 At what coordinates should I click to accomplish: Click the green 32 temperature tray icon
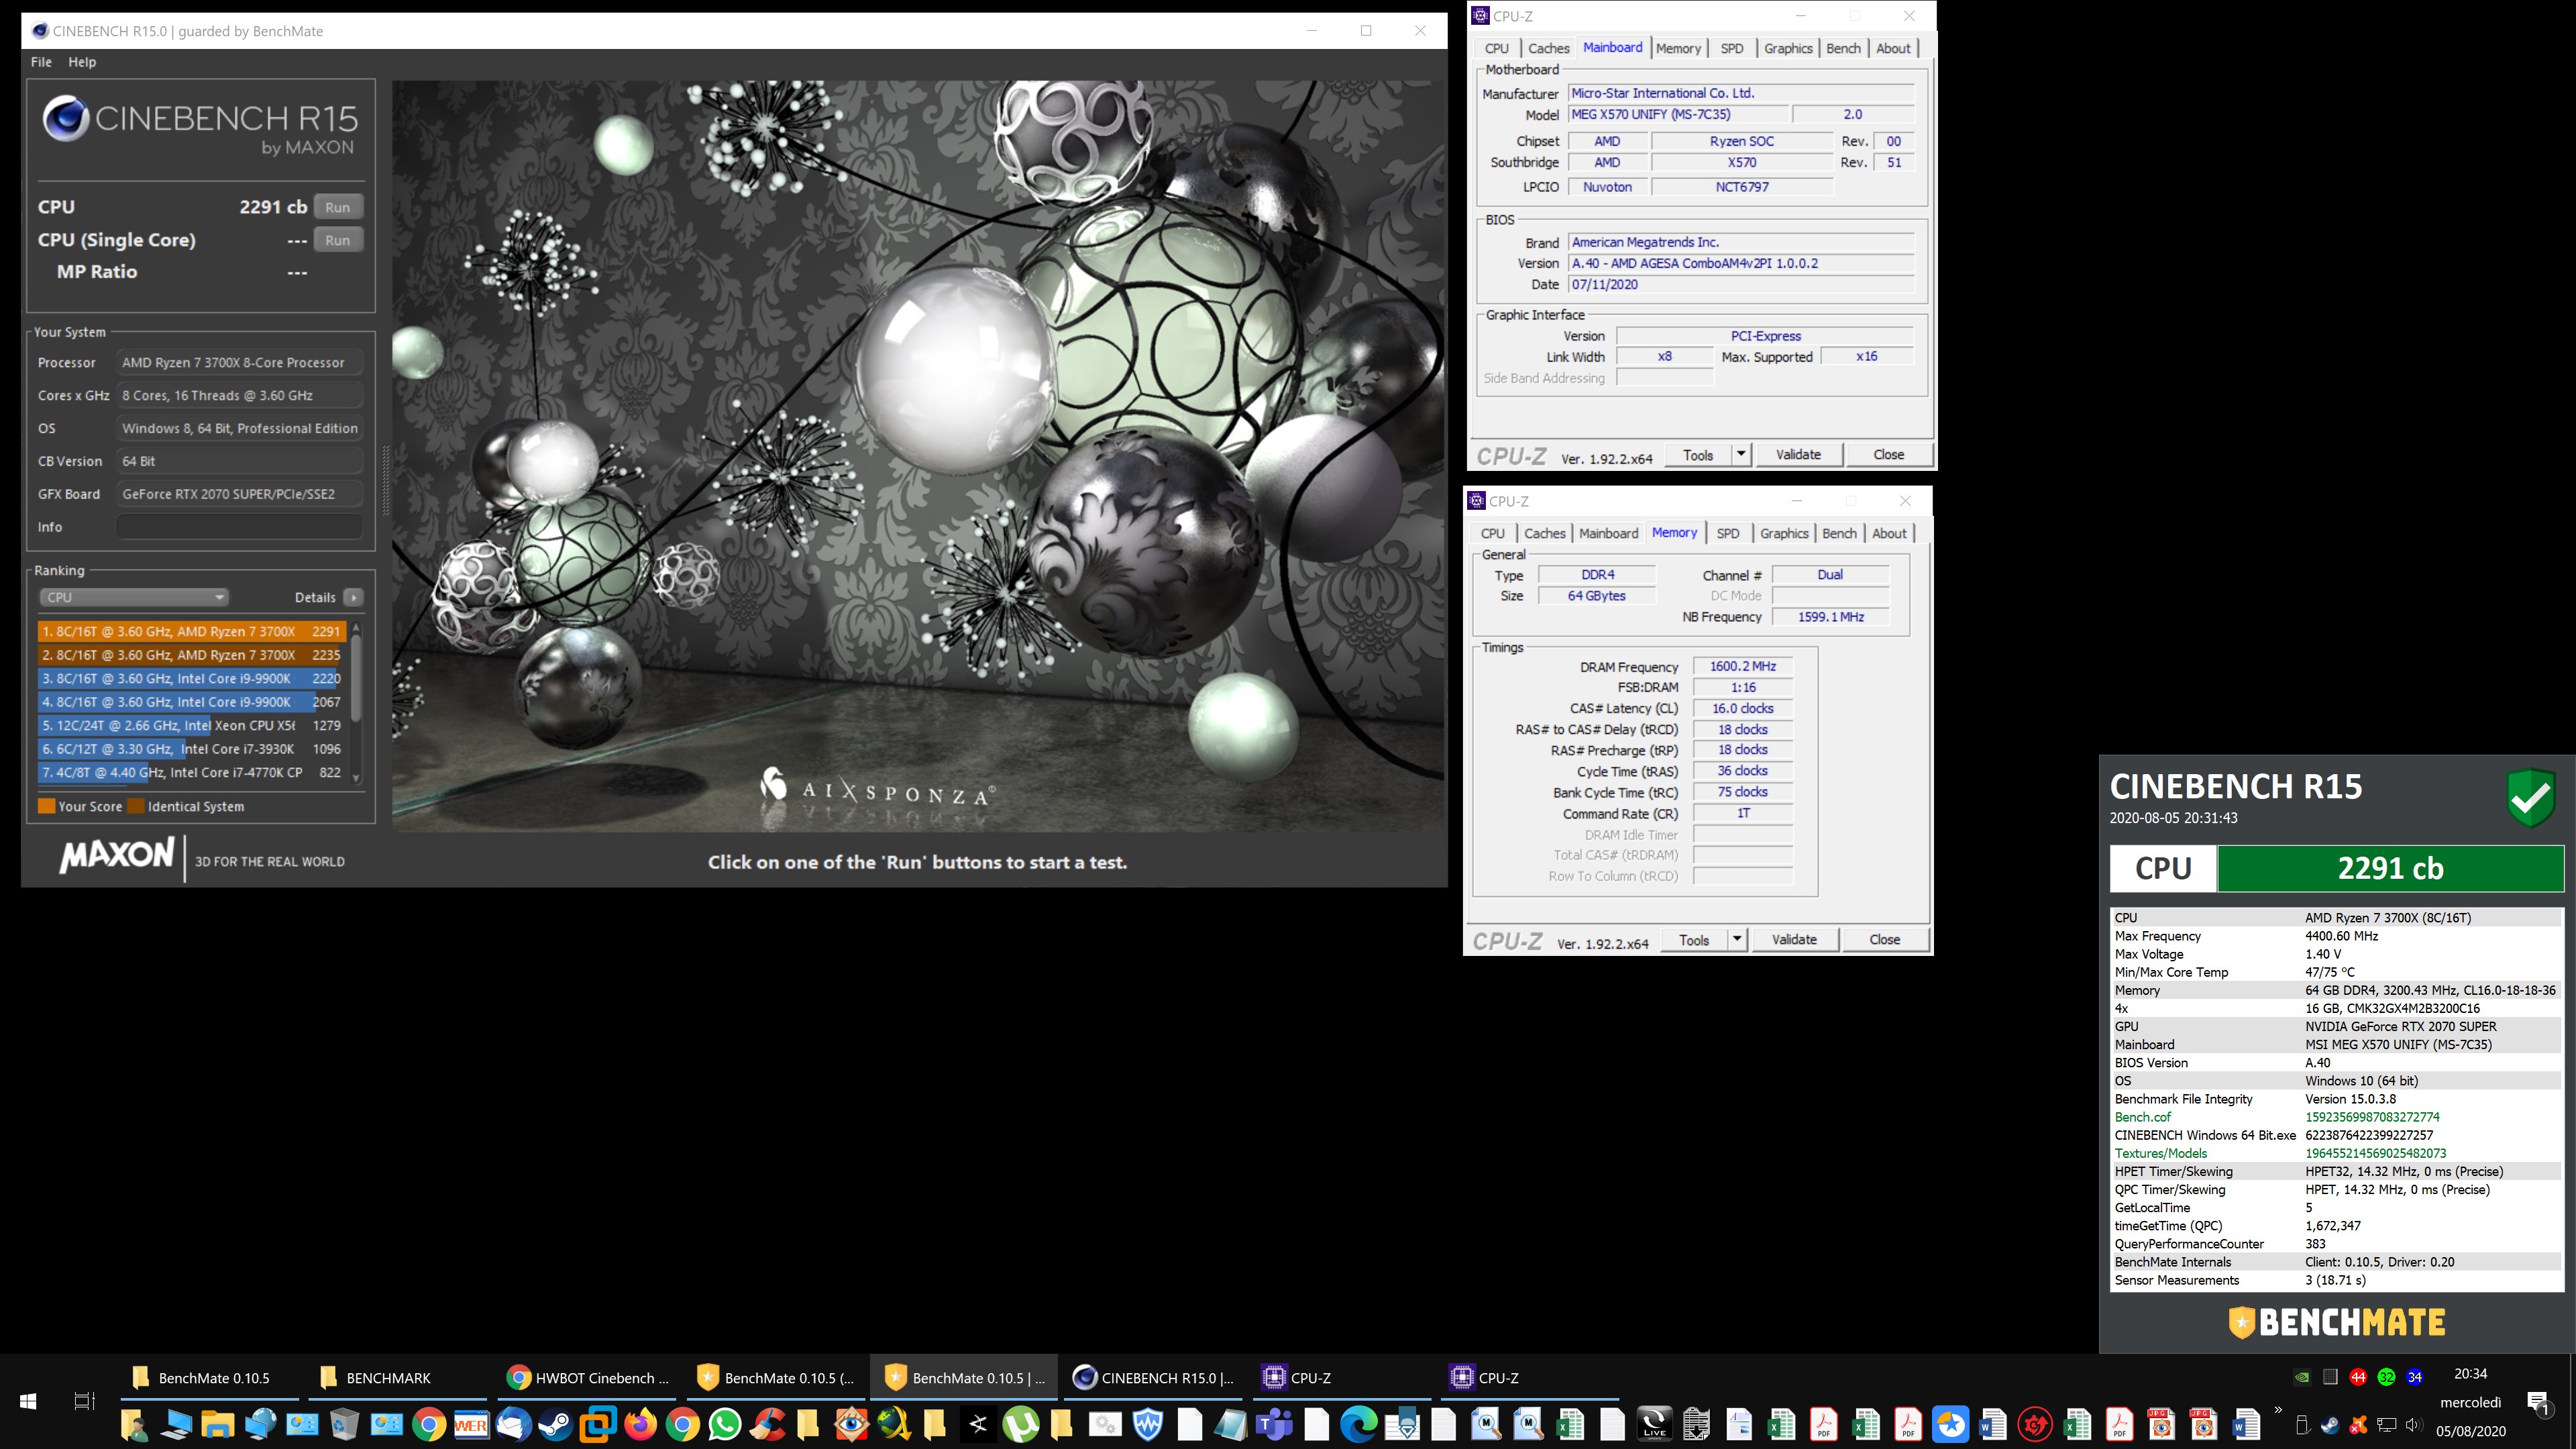(2386, 1377)
